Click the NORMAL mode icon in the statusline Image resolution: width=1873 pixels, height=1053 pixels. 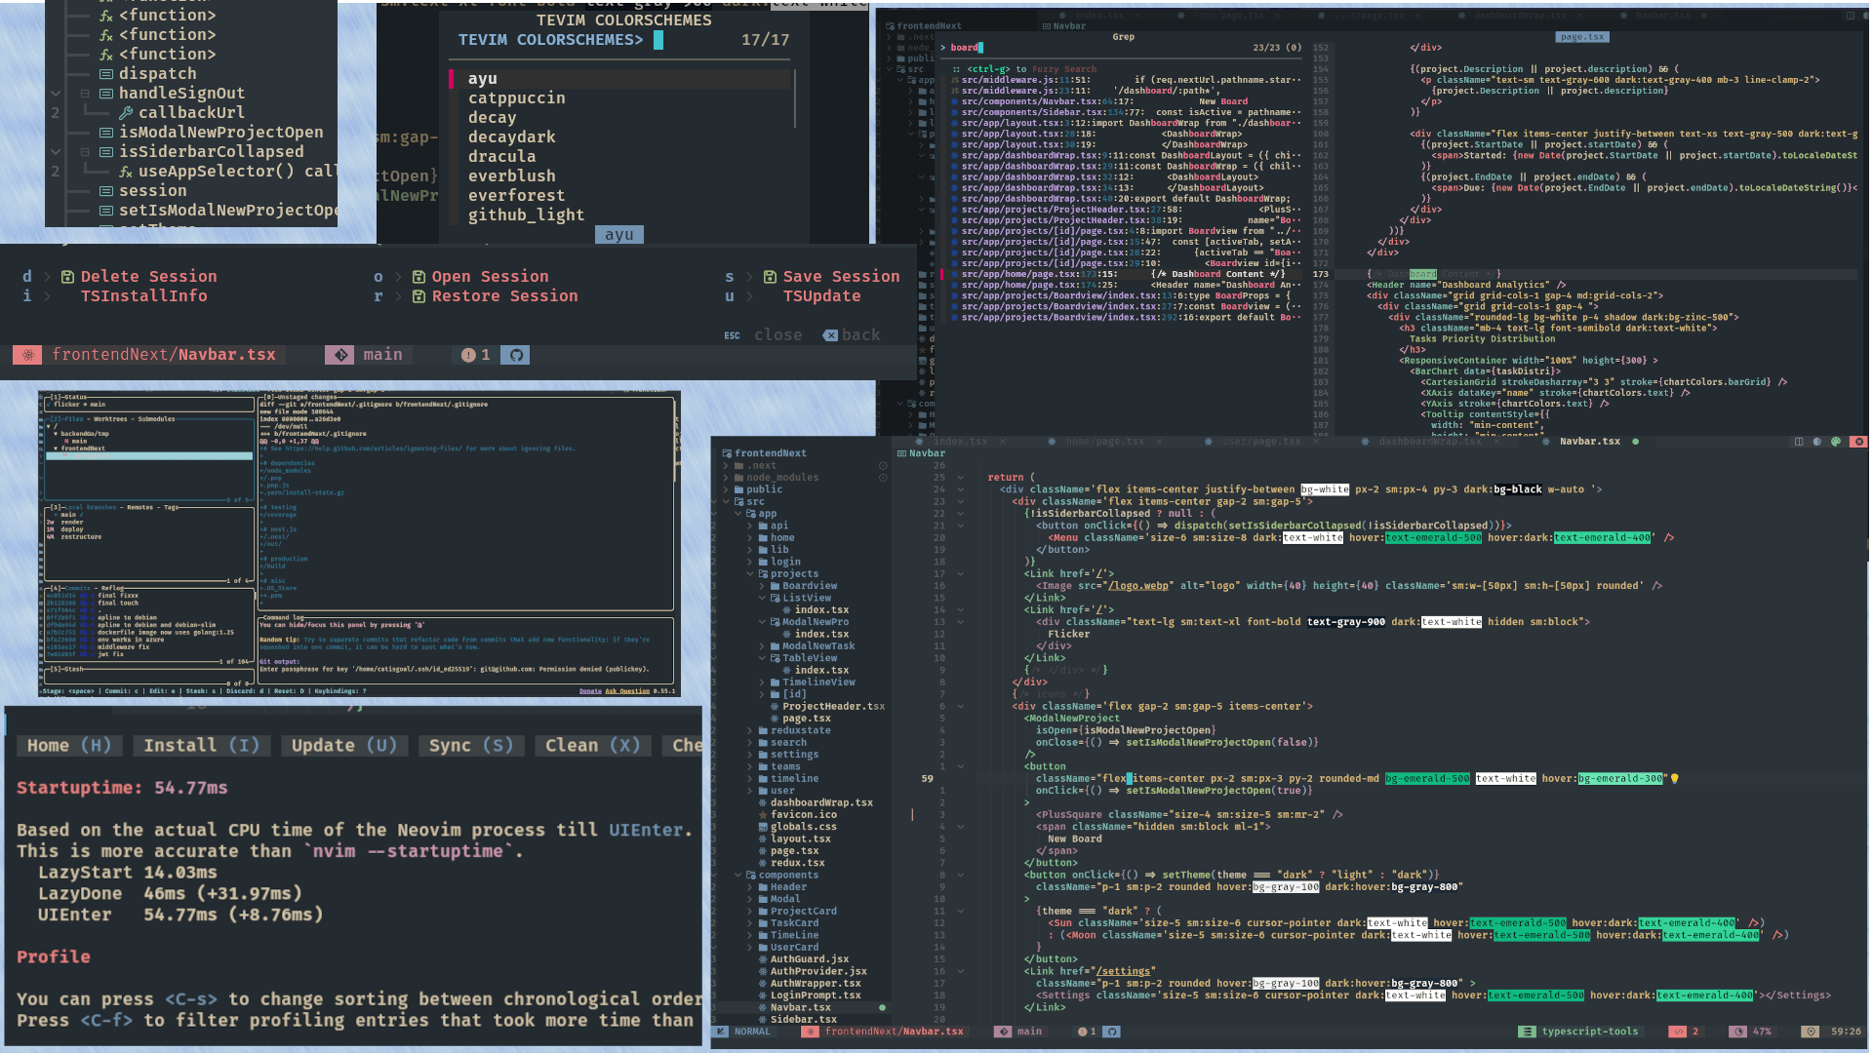721,1032
